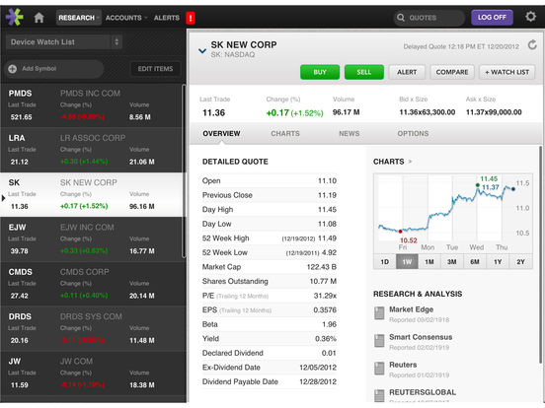Select PMDS in the watch list
Image resolution: width=545 pixels, height=408 pixels.
click(91, 105)
